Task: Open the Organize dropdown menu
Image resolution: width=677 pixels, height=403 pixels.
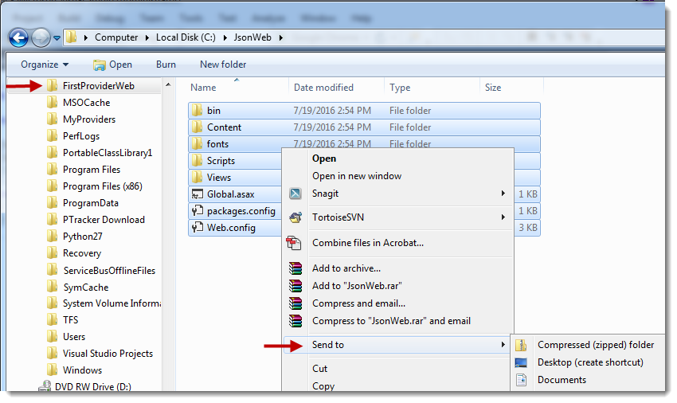Action: pos(45,65)
